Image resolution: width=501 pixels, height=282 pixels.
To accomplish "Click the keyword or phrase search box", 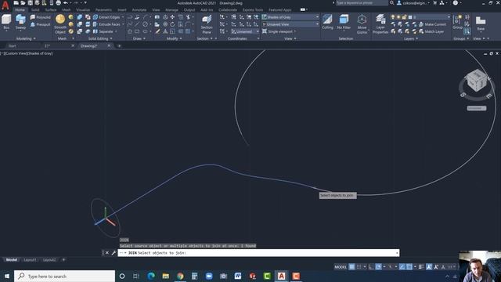I will coord(362,3).
